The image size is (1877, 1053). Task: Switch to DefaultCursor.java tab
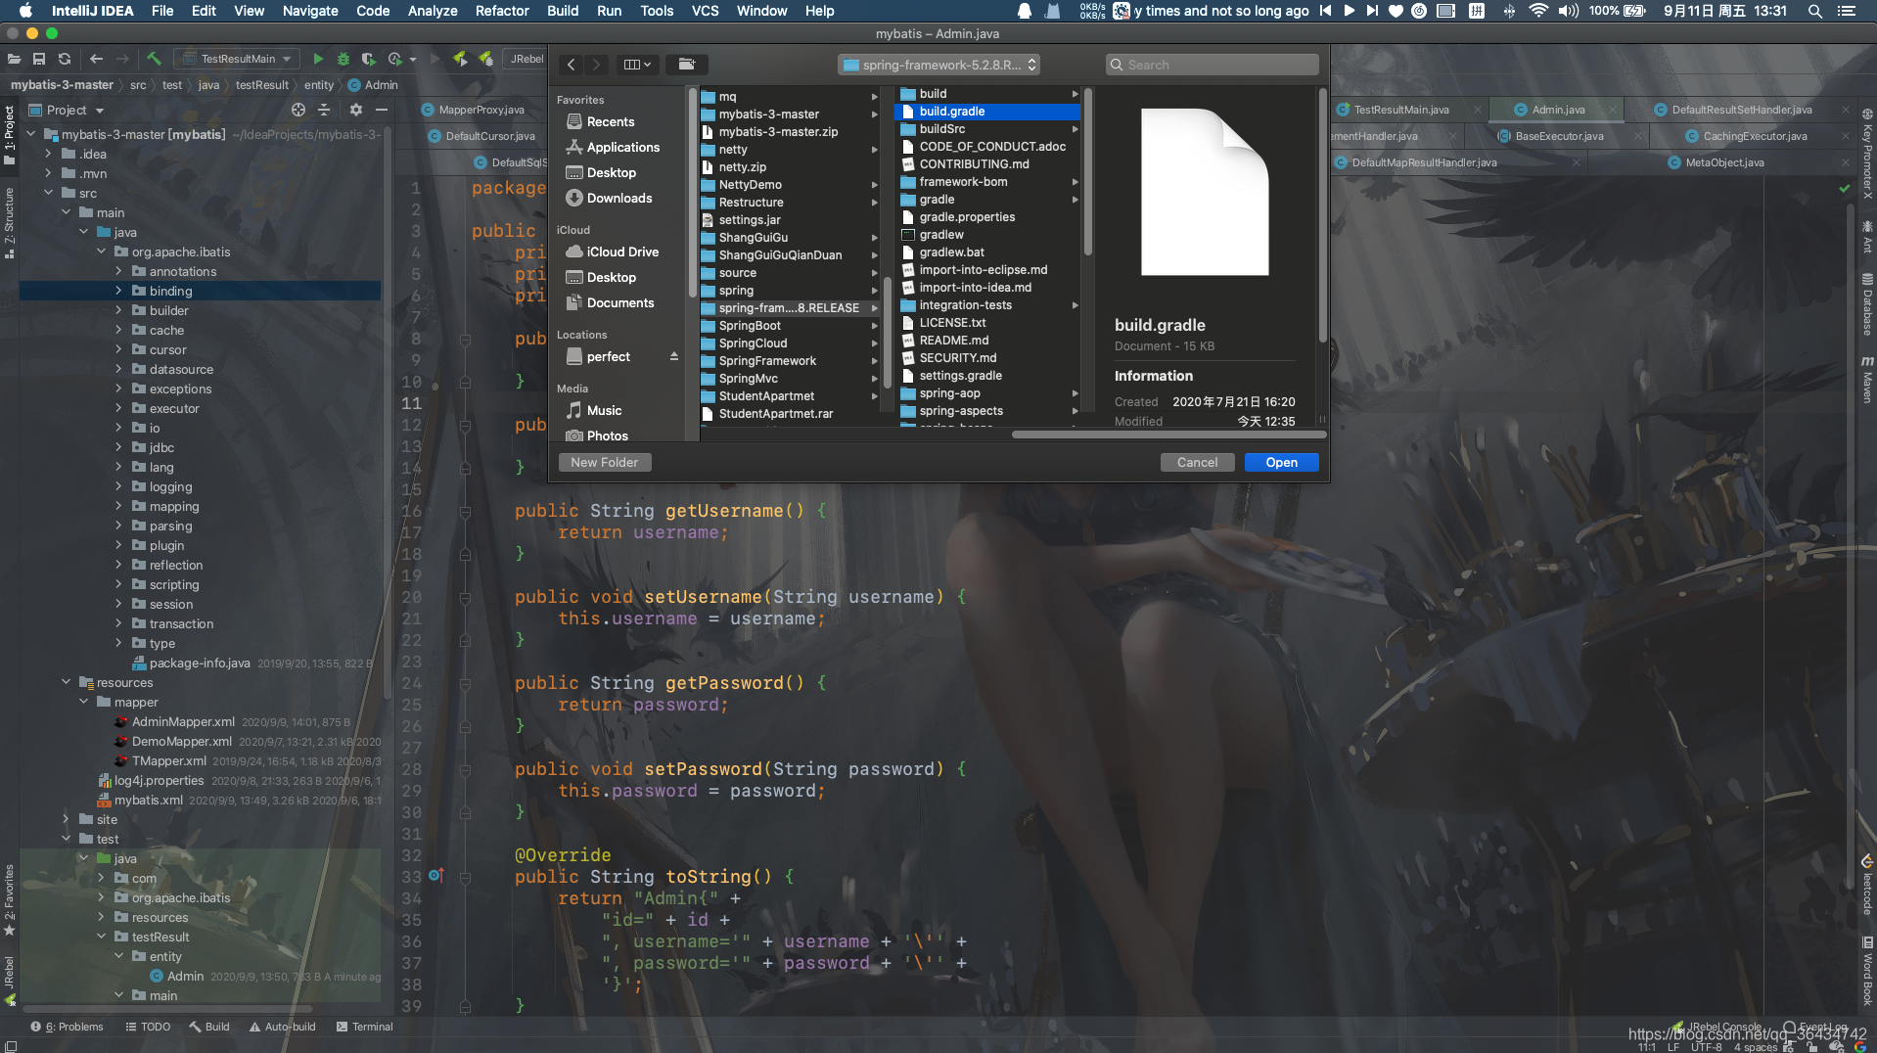[x=489, y=136]
